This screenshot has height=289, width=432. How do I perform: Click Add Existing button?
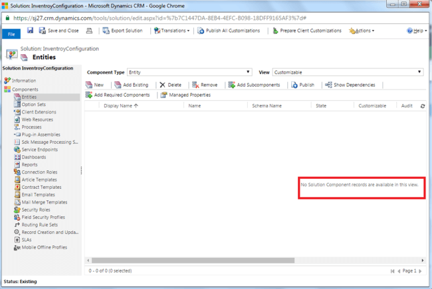pos(132,85)
